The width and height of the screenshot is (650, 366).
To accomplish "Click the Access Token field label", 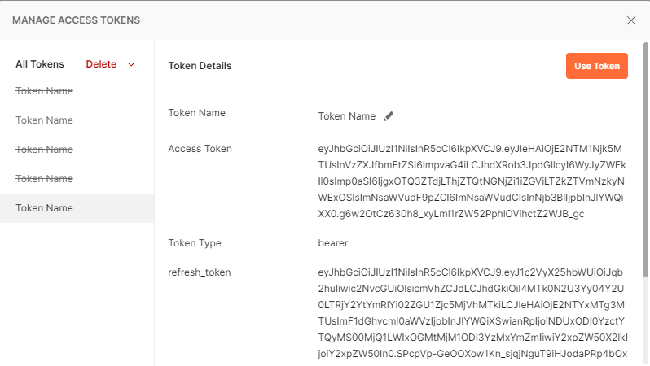I will point(200,149).
